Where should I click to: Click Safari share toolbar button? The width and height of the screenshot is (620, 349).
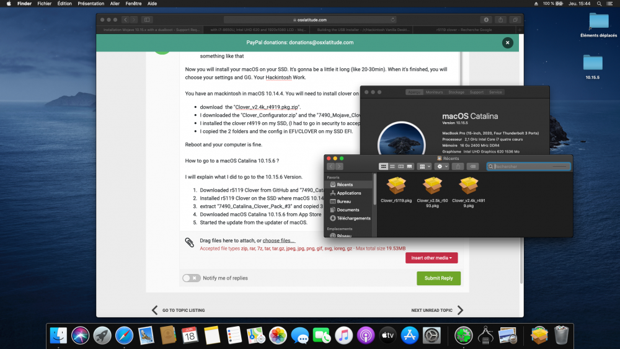point(500,20)
